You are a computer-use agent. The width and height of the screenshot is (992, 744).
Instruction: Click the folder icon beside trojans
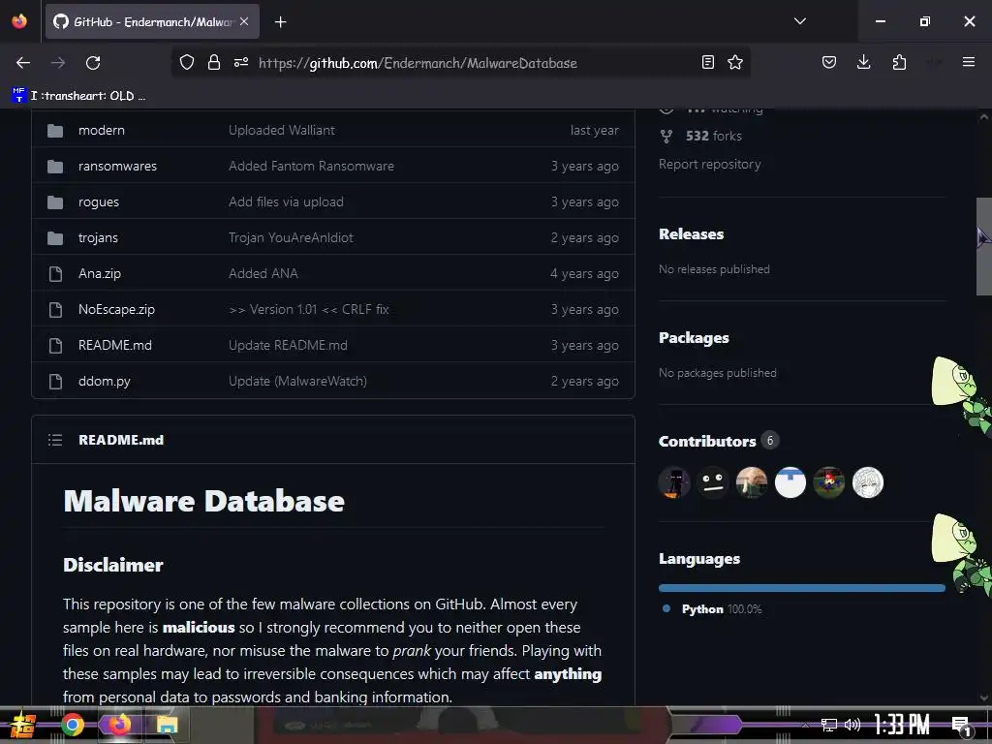55,238
